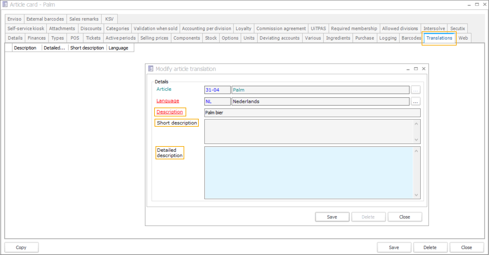The image size is (489, 255).
Task: Go to the Web tab
Action: (x=463, y=38)
